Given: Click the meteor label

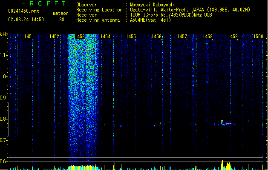Looking at the screenshot, I should coord(61,13).
